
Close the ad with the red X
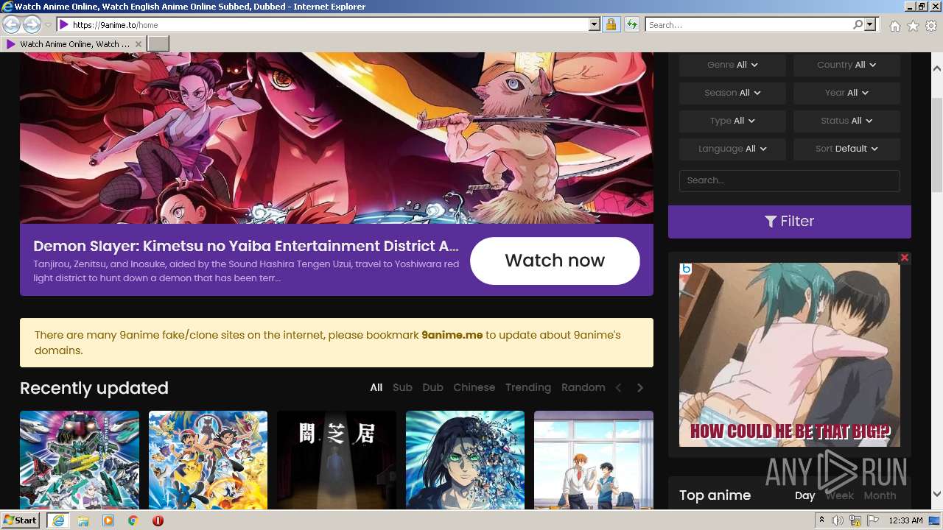[x=905, y=258]
